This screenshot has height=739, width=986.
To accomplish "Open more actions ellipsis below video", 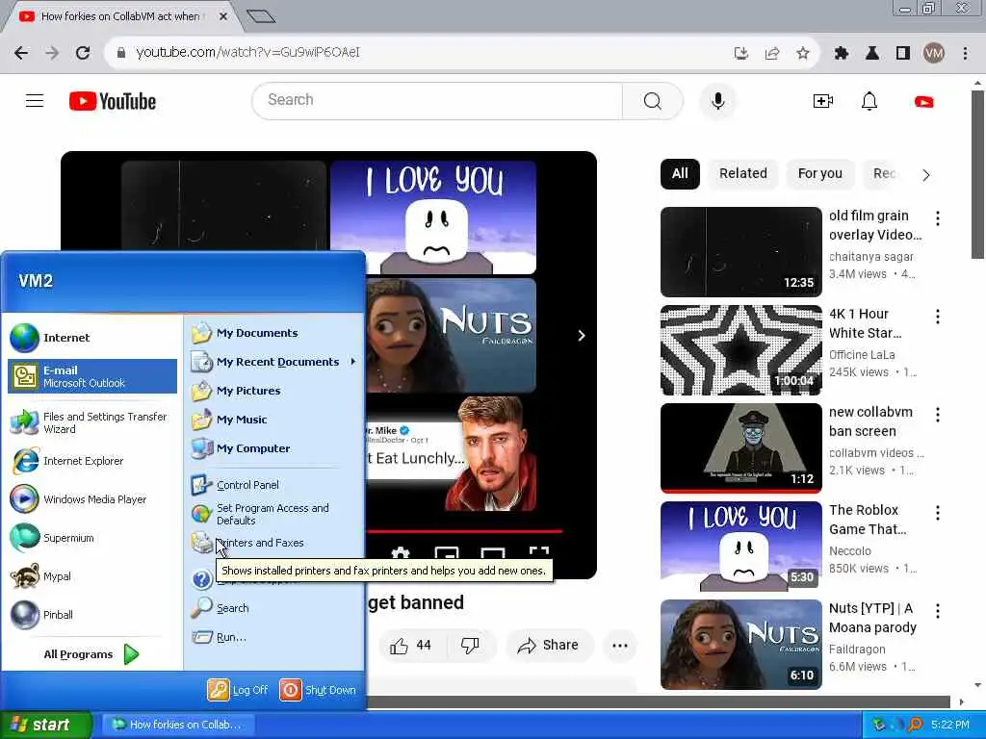I will pos(619,646).
